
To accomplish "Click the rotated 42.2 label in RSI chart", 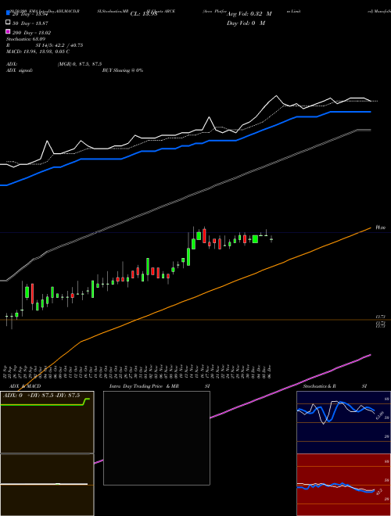I will coord(379,493).
